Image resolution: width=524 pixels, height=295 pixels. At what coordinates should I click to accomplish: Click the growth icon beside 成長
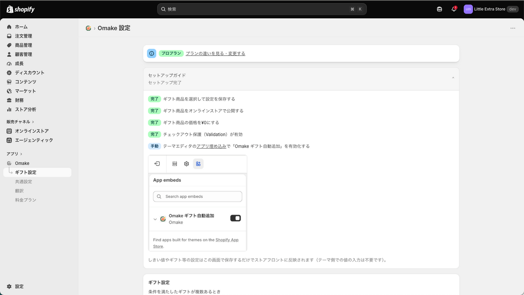(x=9, y=63)
